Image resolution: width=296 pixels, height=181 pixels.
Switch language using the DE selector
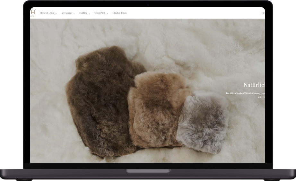[x=263, y=13]
